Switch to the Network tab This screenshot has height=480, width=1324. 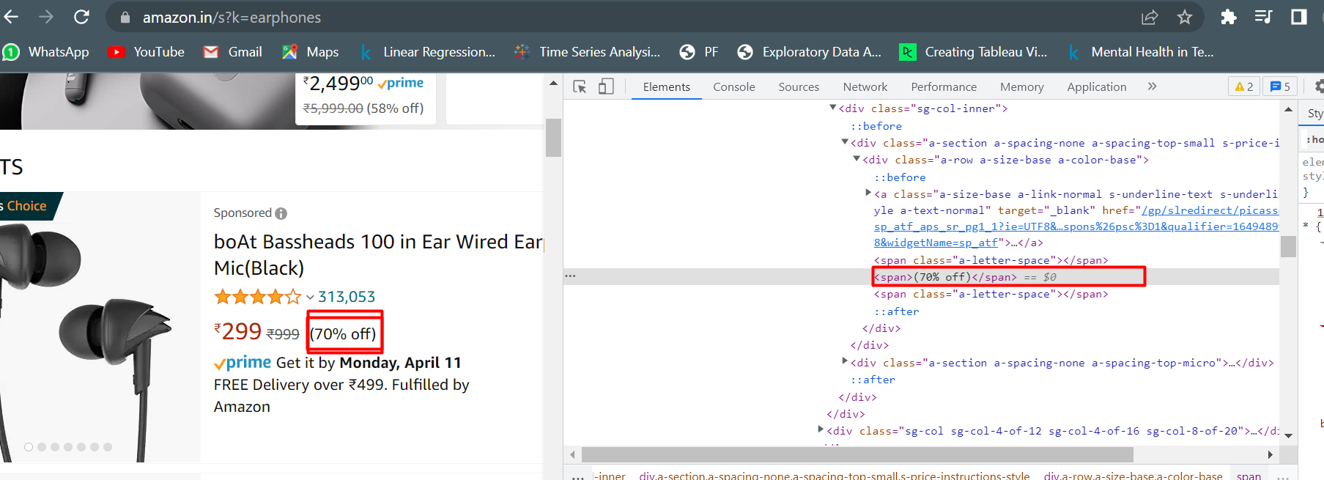[x=865, y=86]
